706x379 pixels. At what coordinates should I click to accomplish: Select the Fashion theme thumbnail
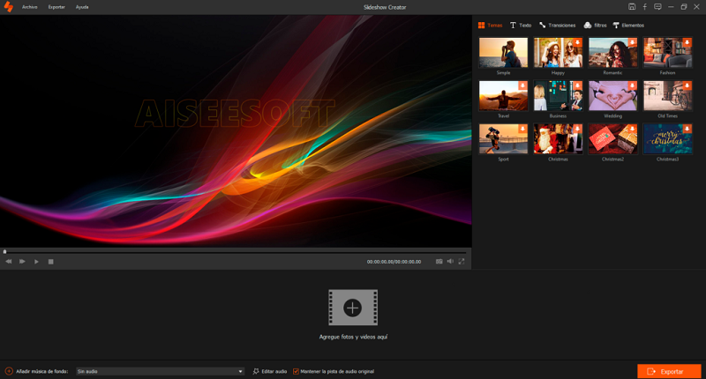(668, 53)
